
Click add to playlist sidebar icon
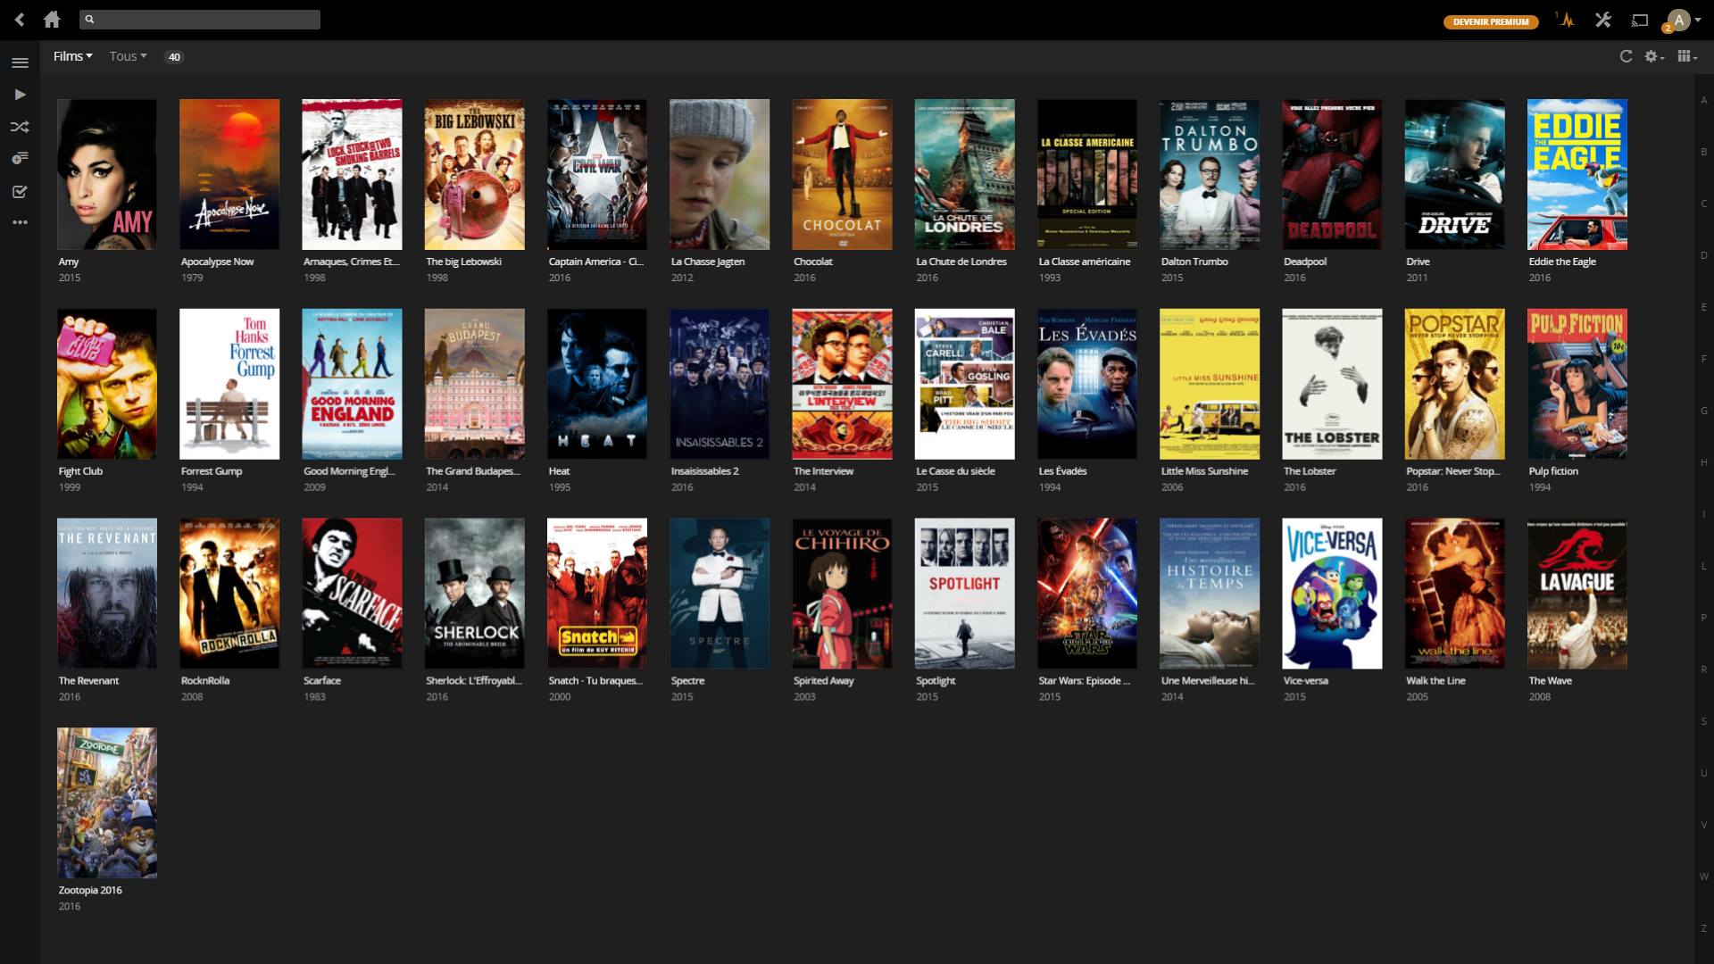coord(20,159)
